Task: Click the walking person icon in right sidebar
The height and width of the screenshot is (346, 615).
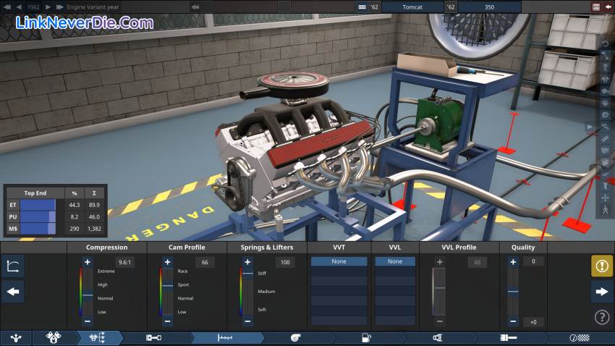Action: pyautogui.click(x=605, y=210)
